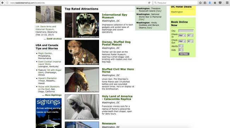Viewport: 230px width, 128px height.
Task: Go to the browser home icon
Action: [x=215, y=3]
